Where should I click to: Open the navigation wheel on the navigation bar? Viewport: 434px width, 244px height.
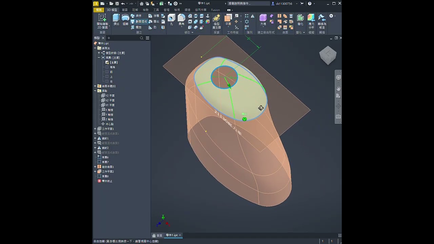coord(338,78)
